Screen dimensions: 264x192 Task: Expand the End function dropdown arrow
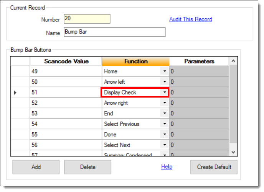[x=165, y=114]
